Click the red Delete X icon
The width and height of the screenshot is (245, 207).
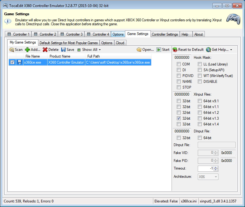[45, 50]
